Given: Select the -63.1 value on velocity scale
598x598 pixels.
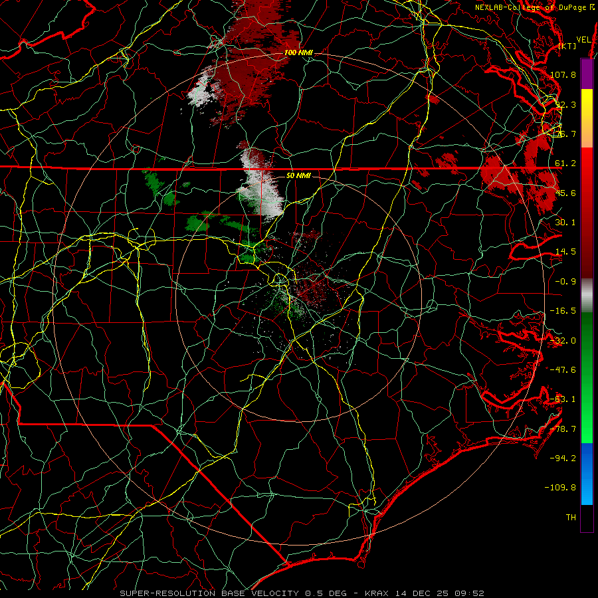Looking at the screenshot, I should point(563,399).
